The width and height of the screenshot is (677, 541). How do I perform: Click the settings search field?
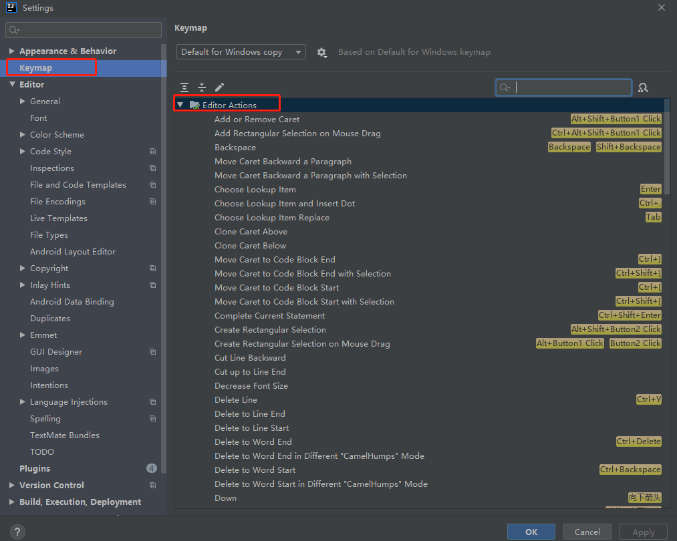(84, 30)
